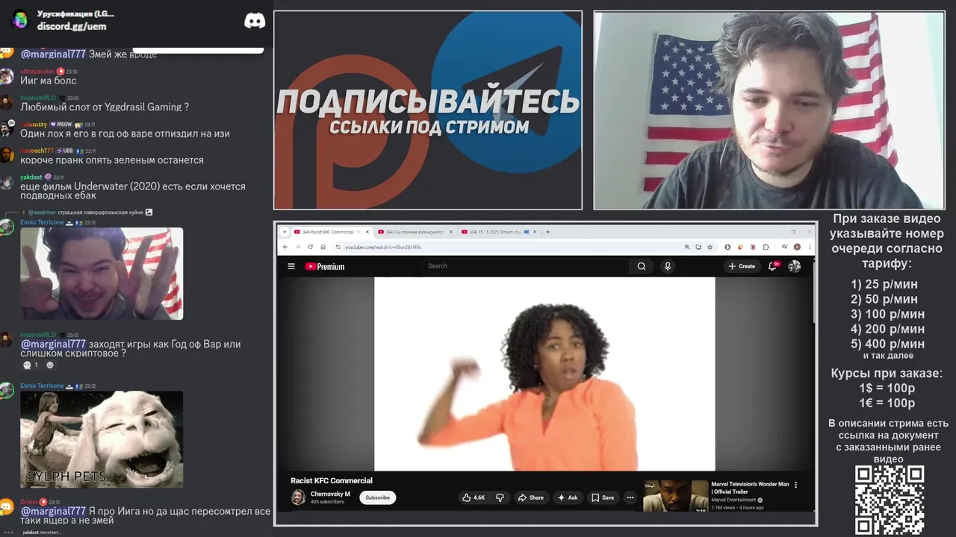Viewport: 956px width, 537px height.
Task: Click the discord.gg/uem invite text
Action: (x=72, y=26)
